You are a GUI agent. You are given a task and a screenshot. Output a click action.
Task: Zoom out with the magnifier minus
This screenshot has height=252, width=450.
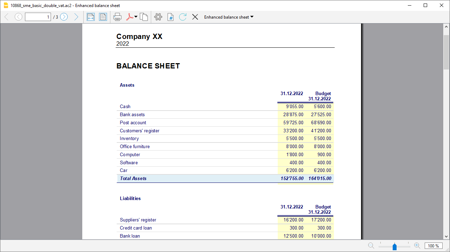371,246
